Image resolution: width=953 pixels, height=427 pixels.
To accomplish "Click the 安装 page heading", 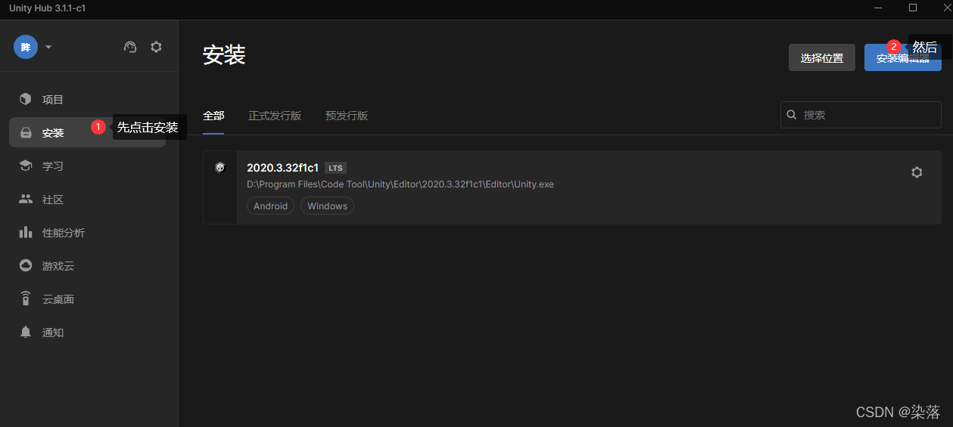I will coord(224,55).
